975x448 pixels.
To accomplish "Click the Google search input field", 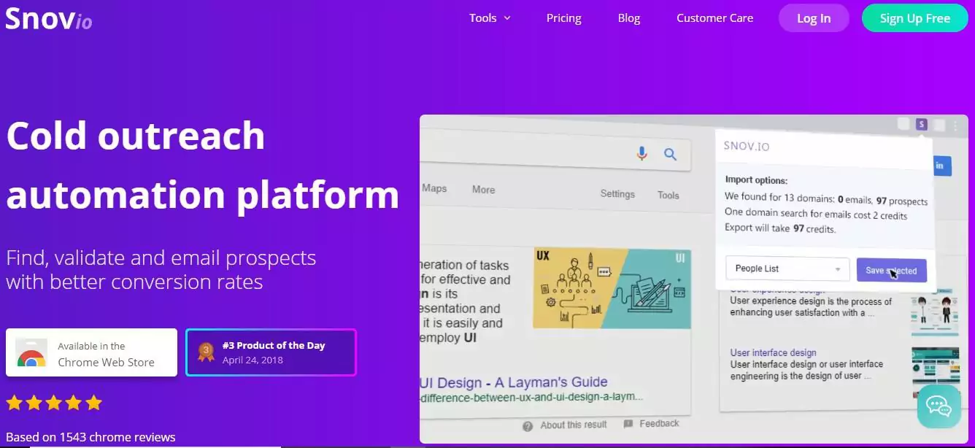I will pos(556,152).
